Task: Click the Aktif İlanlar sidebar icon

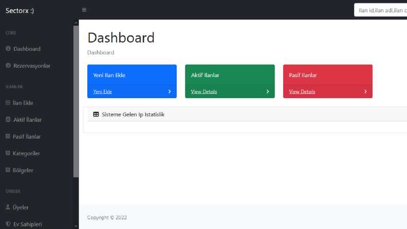Action: click(8, 120)
